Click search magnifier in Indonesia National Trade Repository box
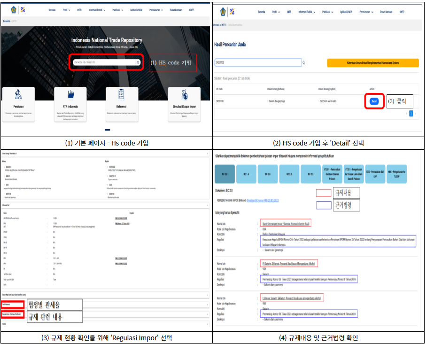Viewport: 426px width, 344px height. click(x=138, y=62)
